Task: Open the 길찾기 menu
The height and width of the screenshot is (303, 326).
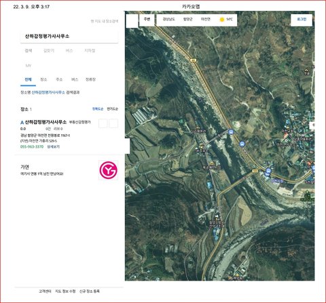Action: (x=49, y=51)
